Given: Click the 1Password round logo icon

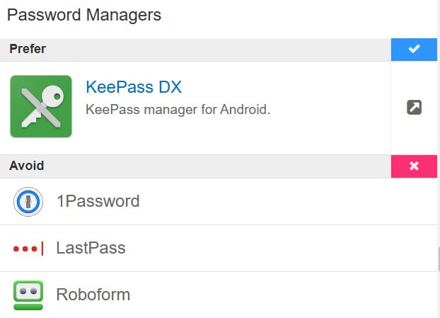Looking at the screenshot, I should click(28, 201).
